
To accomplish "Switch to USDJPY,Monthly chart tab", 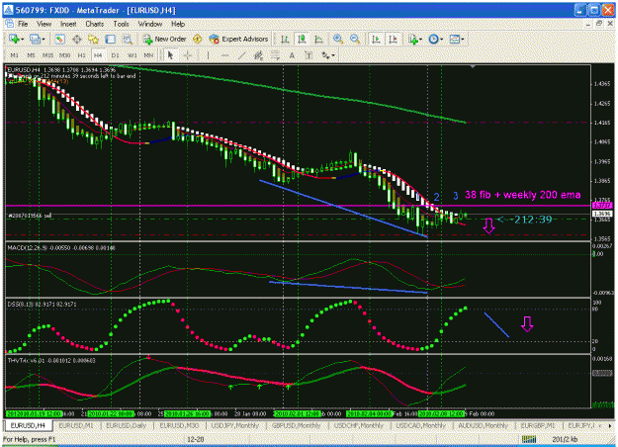I will point(235,425).
